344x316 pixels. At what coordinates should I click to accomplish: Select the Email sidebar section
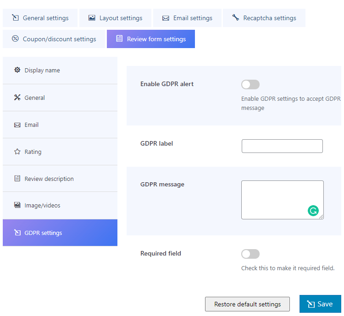60,125
